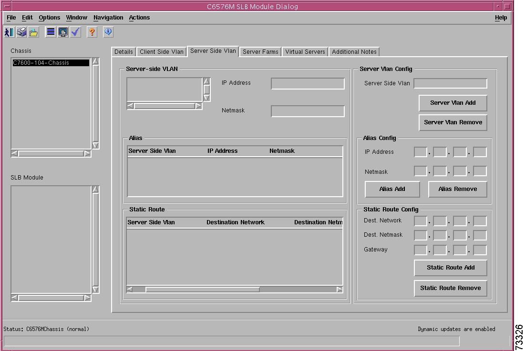Click SLB Module list scroll down arrow

coord(95,290)
